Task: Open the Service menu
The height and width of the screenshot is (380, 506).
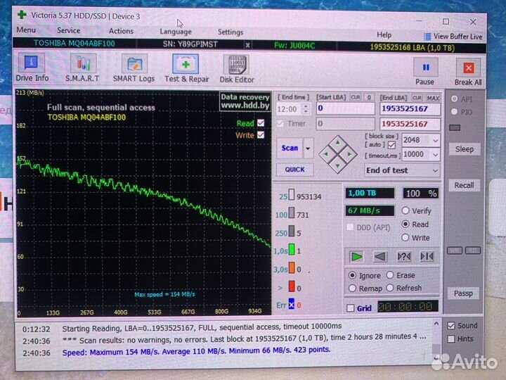Action: [69, 31]
